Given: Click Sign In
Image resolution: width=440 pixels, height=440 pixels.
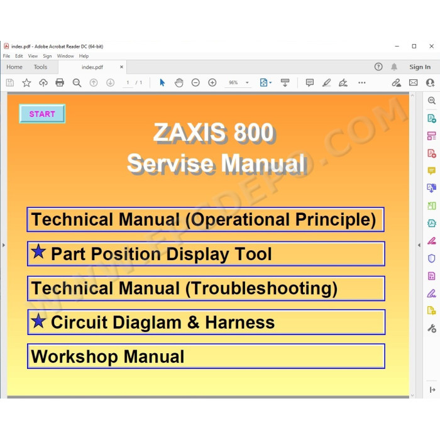Looking at the screenshot, I should pyautogui.click(x=420, y=67).
